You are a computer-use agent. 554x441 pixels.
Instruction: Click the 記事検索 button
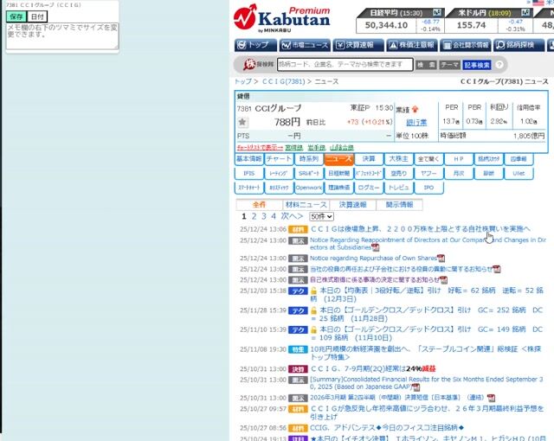pos(477,65)
